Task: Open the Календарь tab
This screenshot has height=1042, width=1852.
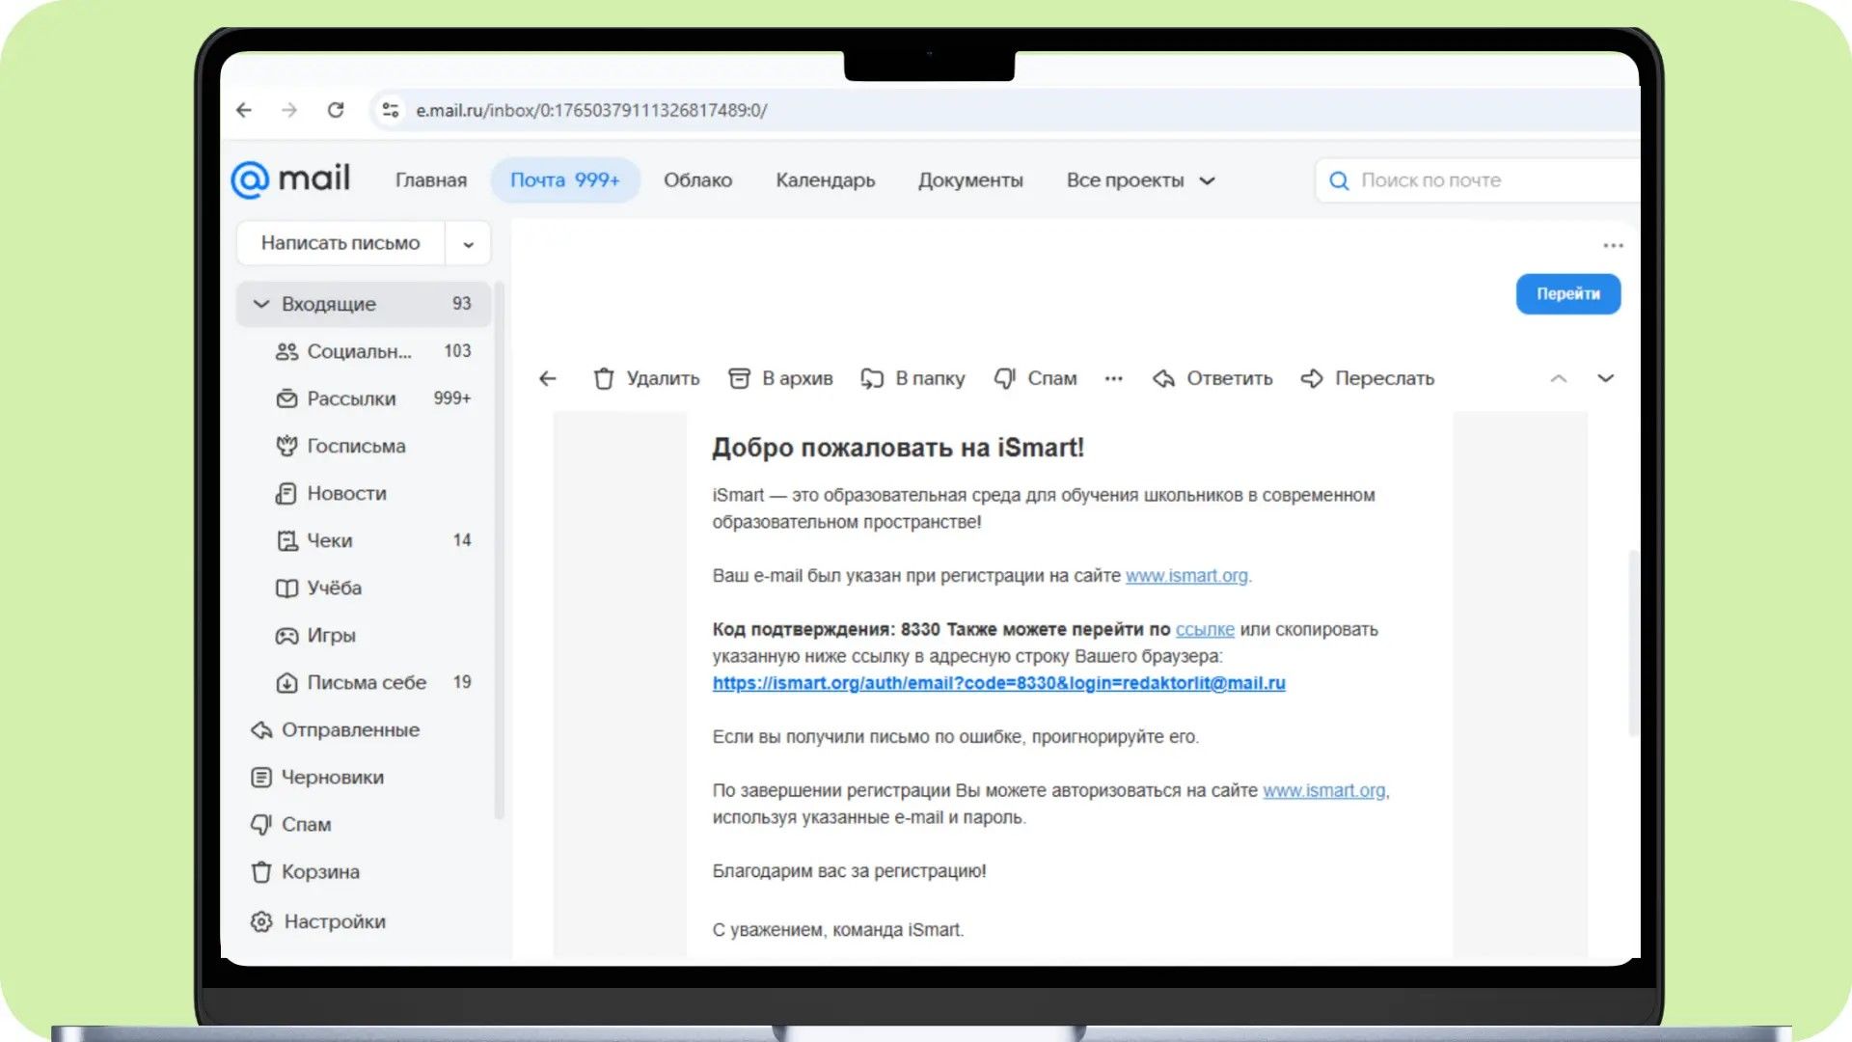Action: [x=826, y=180]
